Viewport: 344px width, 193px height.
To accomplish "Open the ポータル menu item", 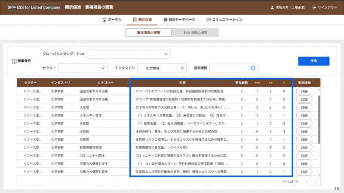I will [112, 20].
